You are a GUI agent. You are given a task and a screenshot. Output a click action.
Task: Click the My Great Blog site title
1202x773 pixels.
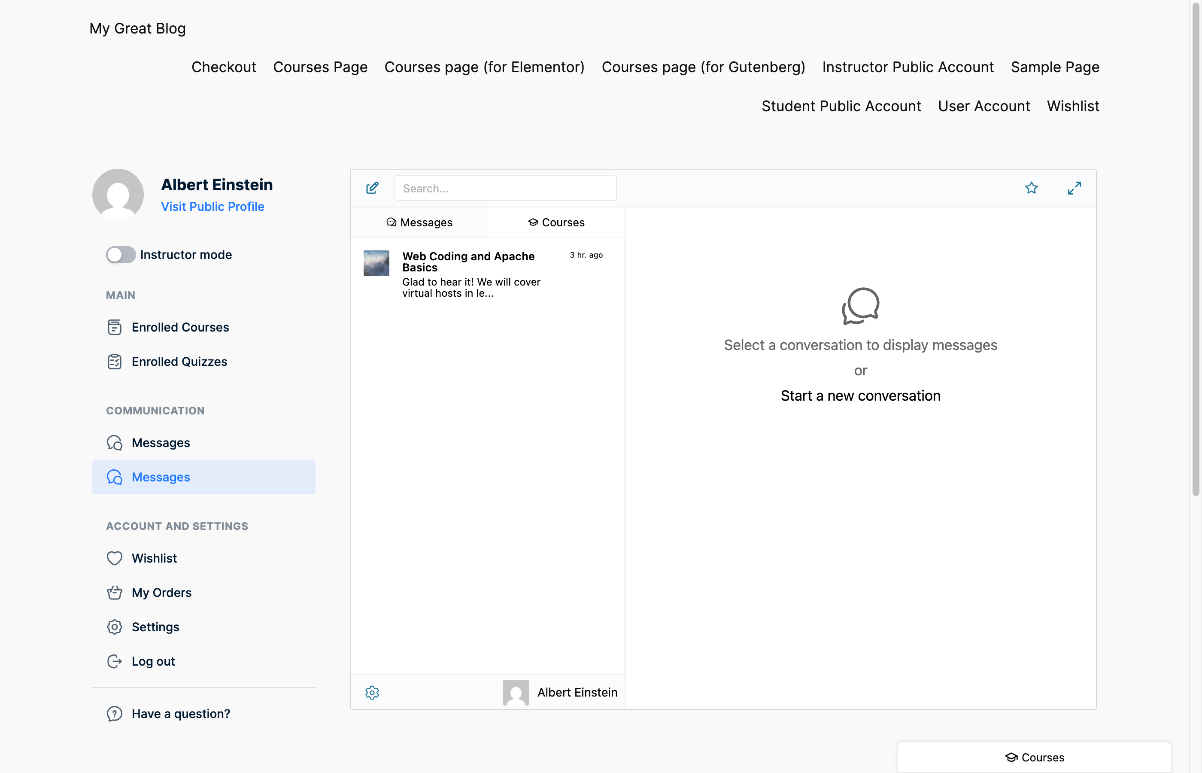click(x=137, y=28)
